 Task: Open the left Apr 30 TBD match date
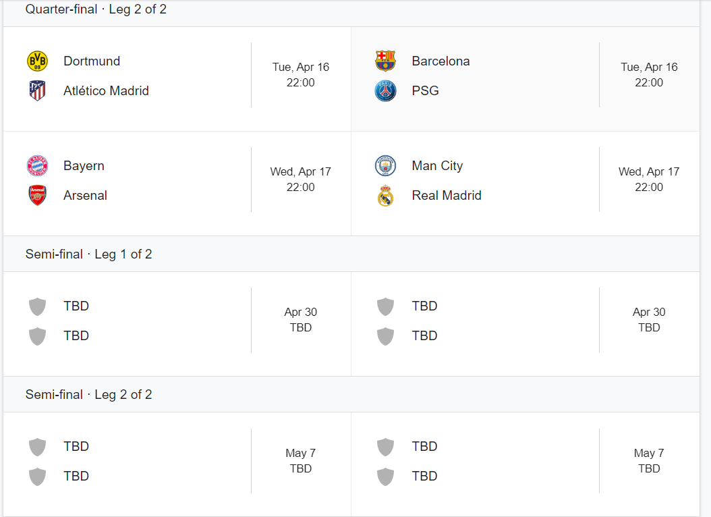tap(301, 320)
